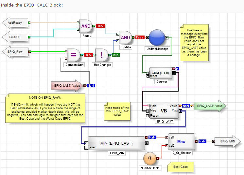
Task: Click the Max block 0_Or_Greater
Action: [x=181, y=141]
